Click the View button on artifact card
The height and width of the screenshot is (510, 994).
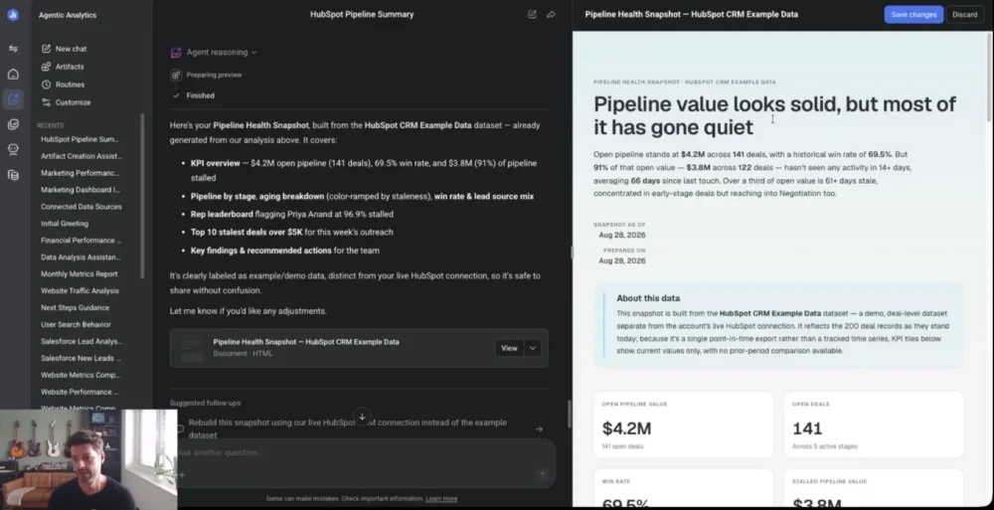point(509,348)
